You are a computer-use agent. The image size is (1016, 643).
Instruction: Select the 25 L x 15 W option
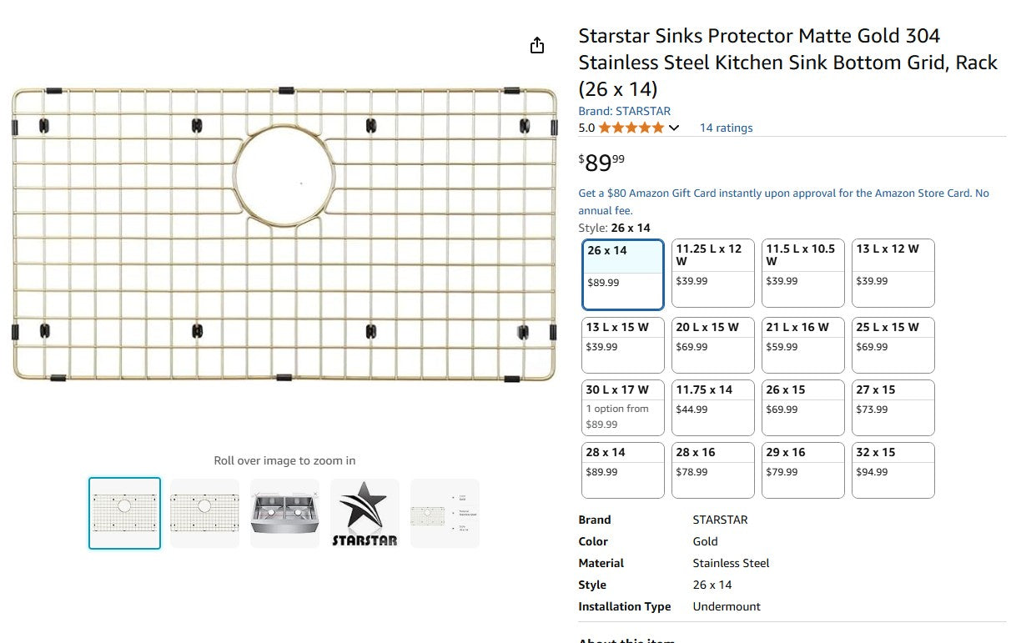click(893, 344)
